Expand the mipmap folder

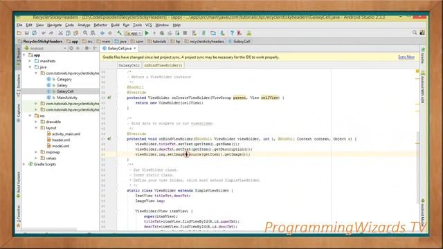[x=36, y=152]
